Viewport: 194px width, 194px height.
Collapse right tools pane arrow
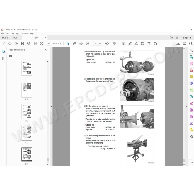[x=187, y=106]
